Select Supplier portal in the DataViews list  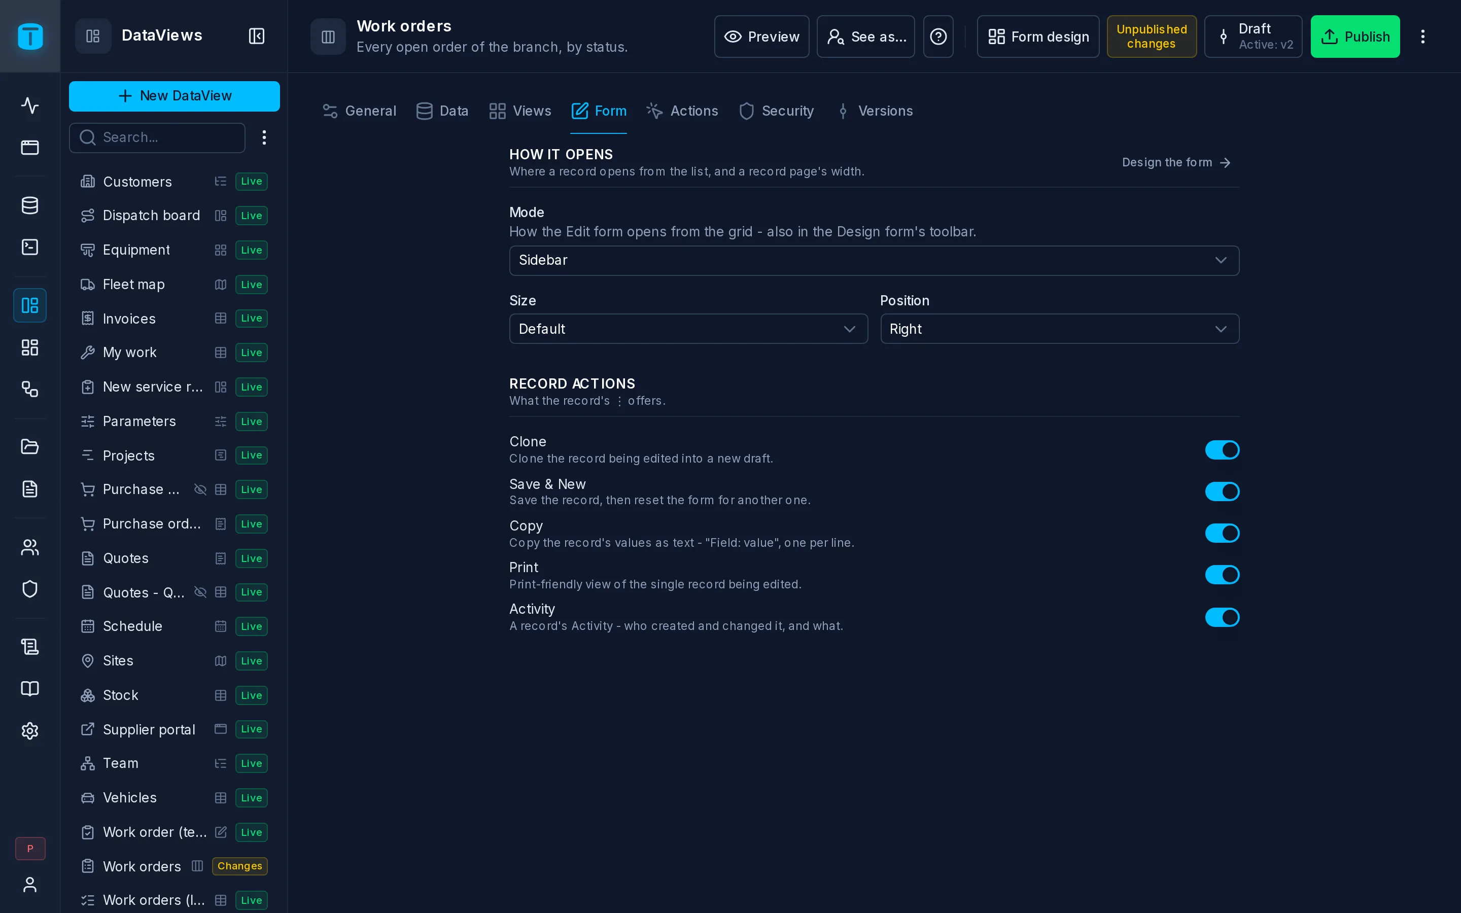pos(174,729)
